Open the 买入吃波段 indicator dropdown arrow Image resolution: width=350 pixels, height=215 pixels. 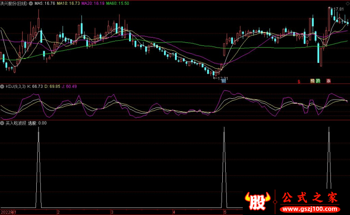click(x=3, y=123)
